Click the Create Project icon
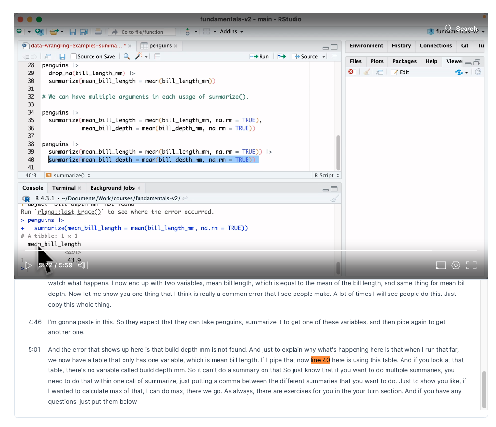Viewport: 496px width, 427px height. pyautogui.click(x=39, y=31)
